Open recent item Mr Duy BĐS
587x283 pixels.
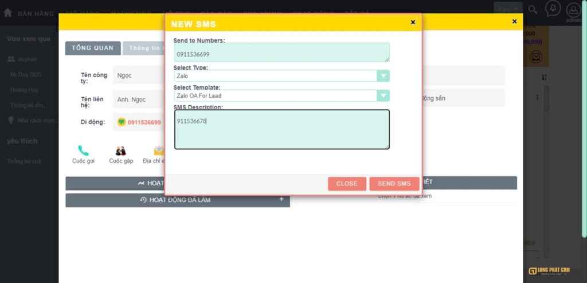point(26,75)
